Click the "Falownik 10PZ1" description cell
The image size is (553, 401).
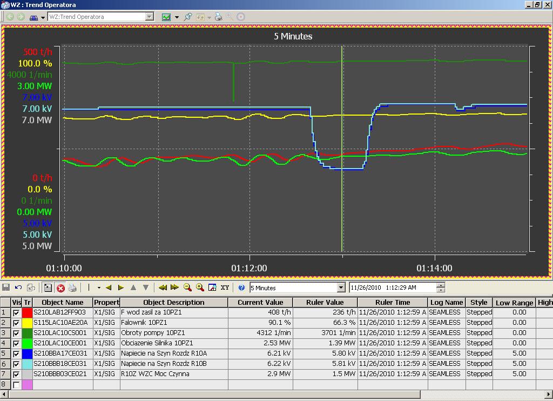point(174,323)
